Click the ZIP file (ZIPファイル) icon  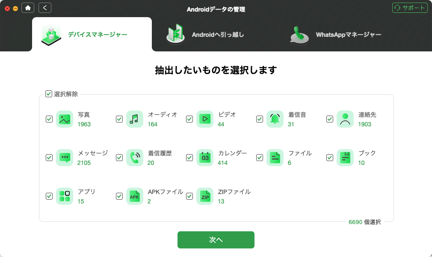click(205, 196)
